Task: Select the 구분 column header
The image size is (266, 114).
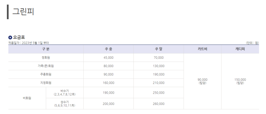Action: pyautogui.click(x=46, y=49)
